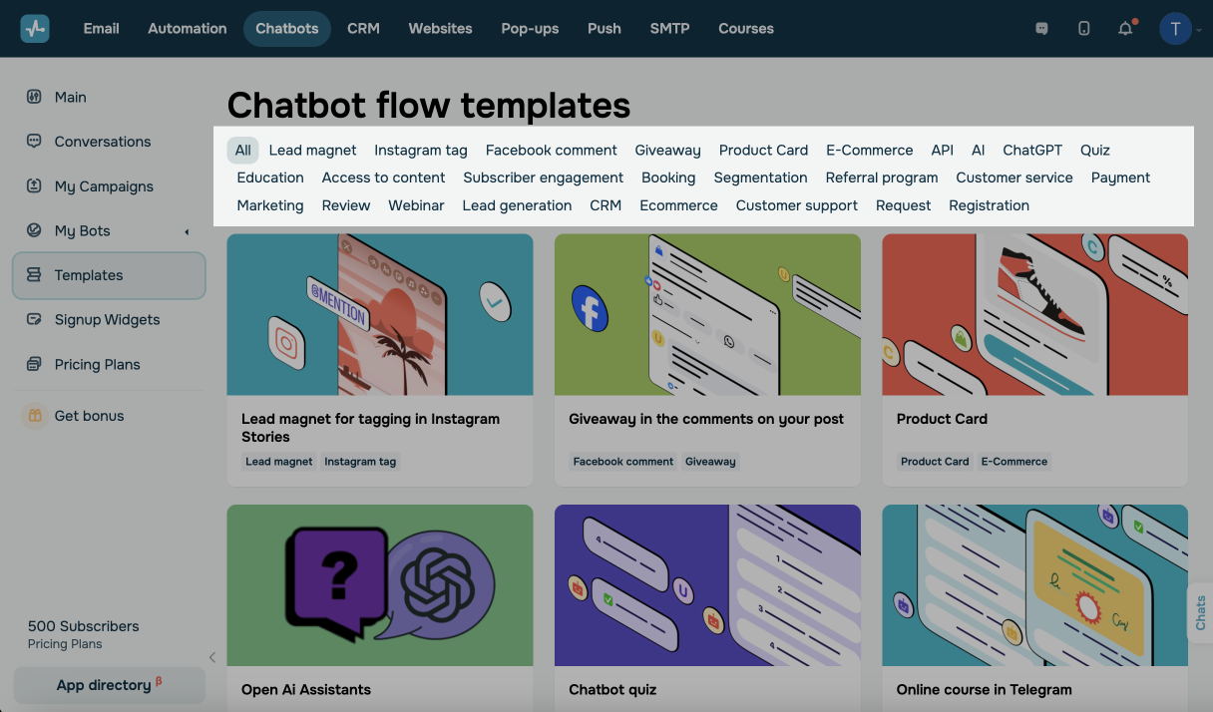Open the Pop-ups section
The width and height of the screenshot is (1213, 712).
[x=531, y=28]
